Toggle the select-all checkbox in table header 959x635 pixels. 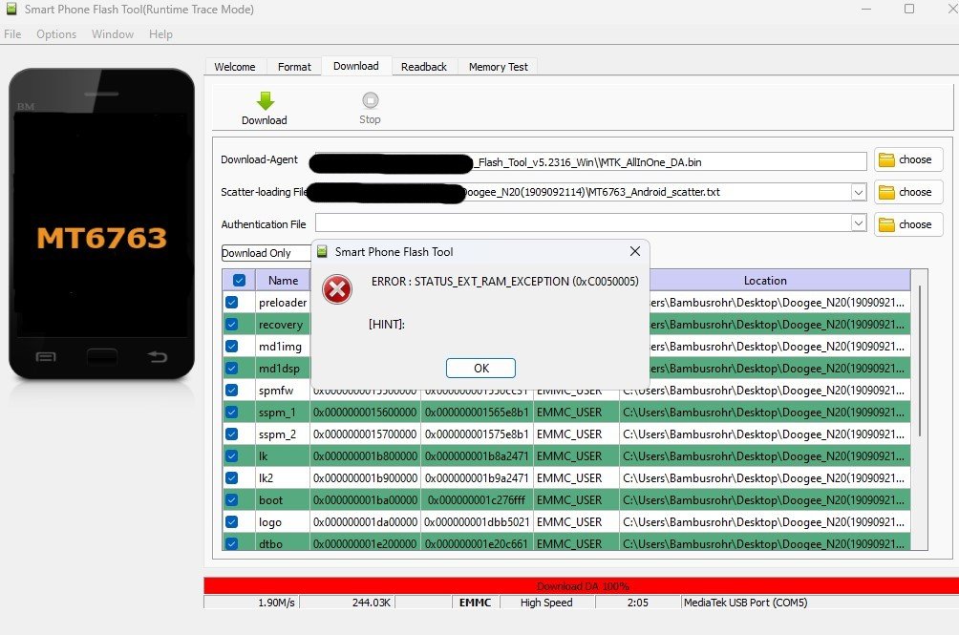click(x=239, y=281)
